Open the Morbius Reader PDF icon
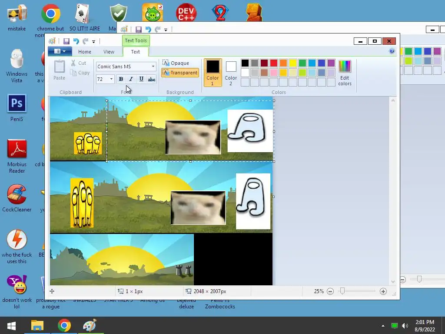This screenshot has height=334, width=445. [17, 156]
